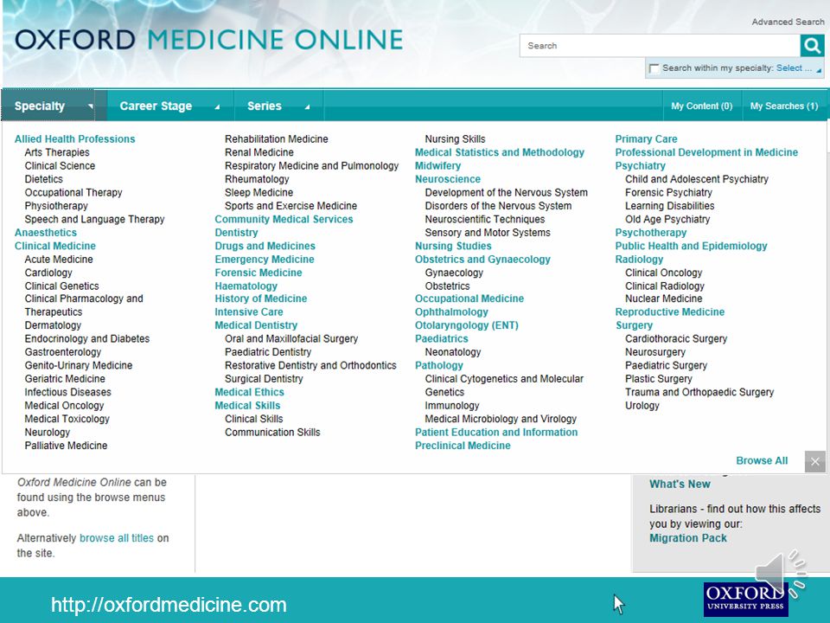Click the Oxford Medicine Online logo
Image resolution: width=830 pixels, height=623 pixels.
pos(209,41)
